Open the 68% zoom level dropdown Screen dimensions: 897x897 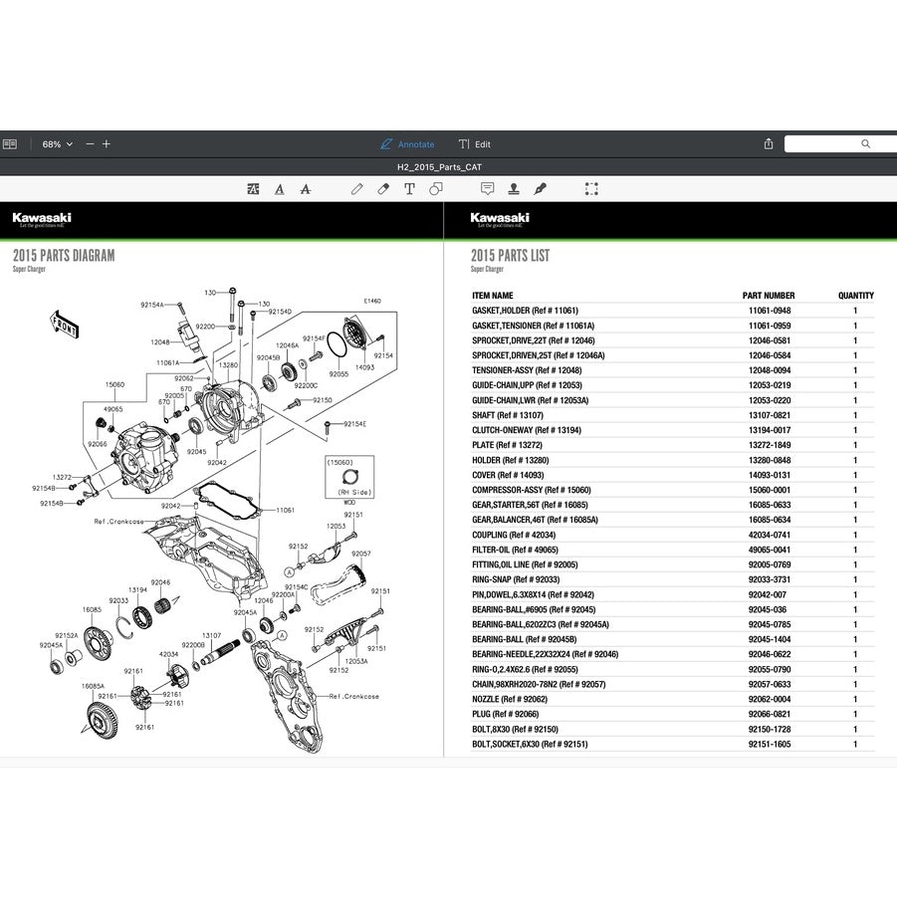pyautogui.click(x=56, y=143)
